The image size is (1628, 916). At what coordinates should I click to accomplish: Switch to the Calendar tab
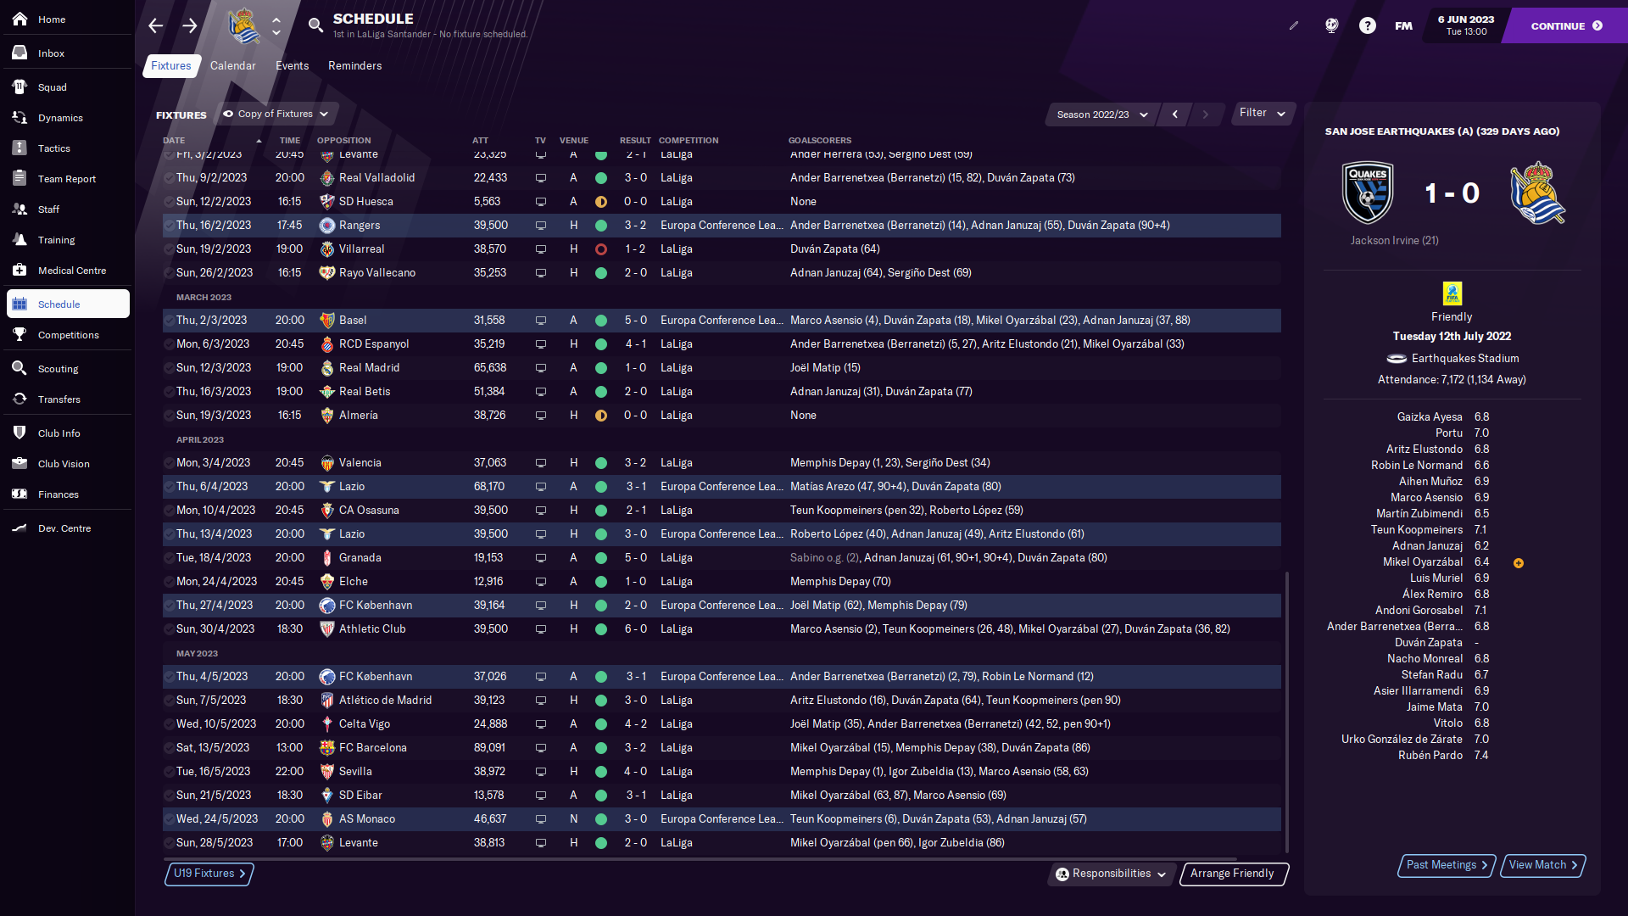232,66
